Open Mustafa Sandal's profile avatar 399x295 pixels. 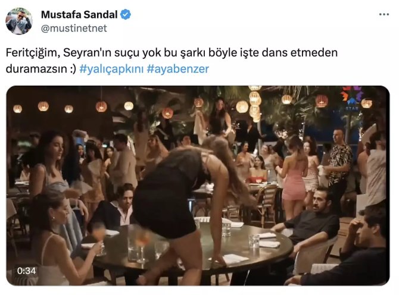pos(19,21)
